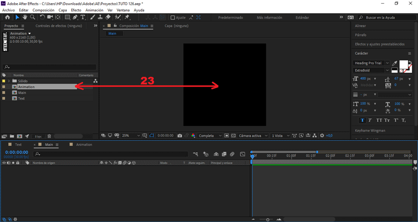Open the graph editor in timeline
Image resolution: width=418 pixels, height=222 pixels.
[x=242, y=154]
